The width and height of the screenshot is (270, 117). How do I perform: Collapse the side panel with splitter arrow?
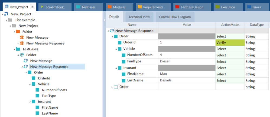[104, 20]
